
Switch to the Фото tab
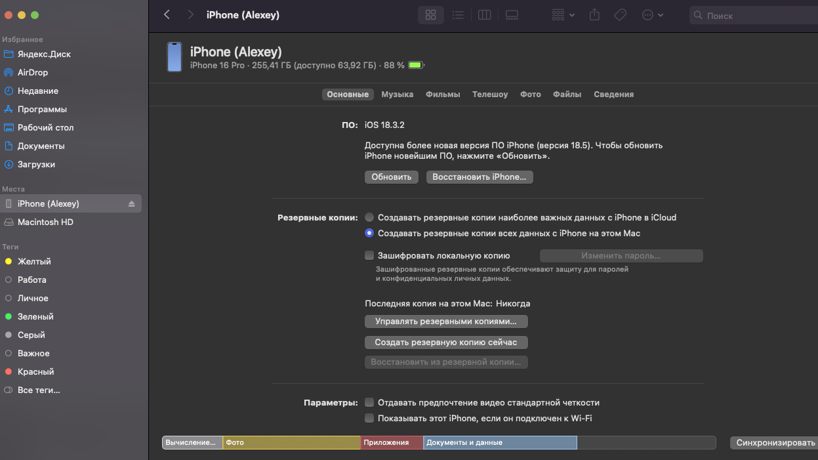coord(531,94)
